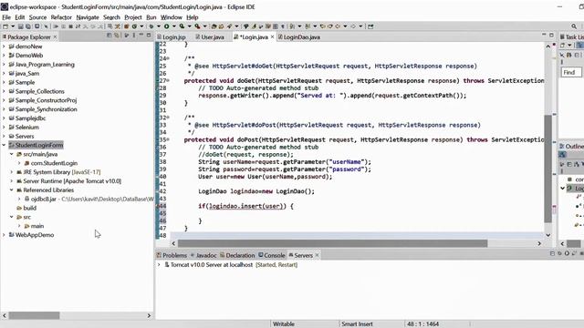Open the Project menu
The height and width of the screenshot is (328, 584).
pyautogui.click(x=133, y=17)
